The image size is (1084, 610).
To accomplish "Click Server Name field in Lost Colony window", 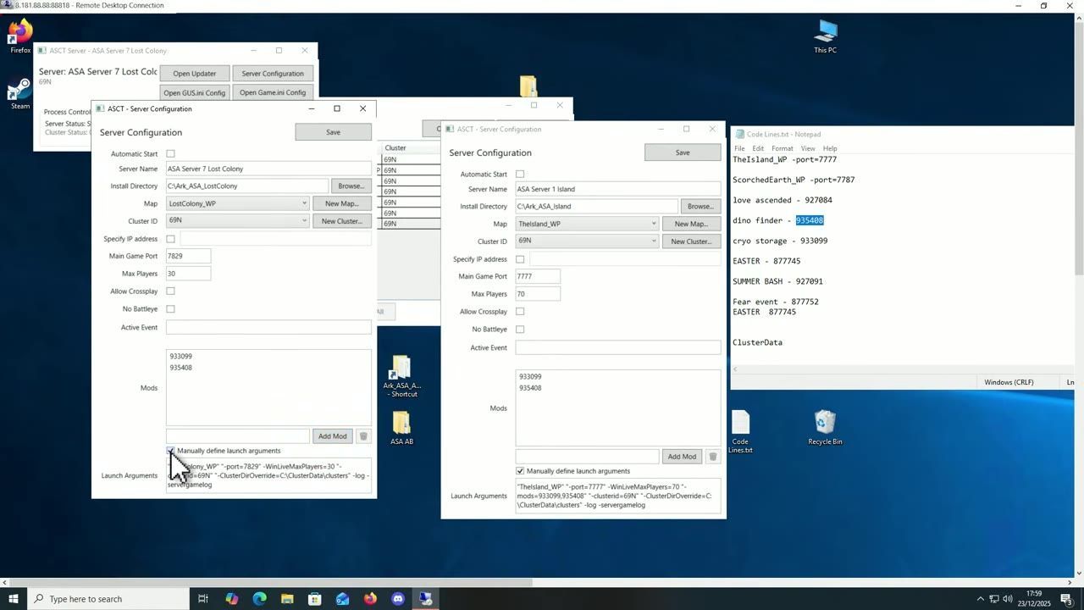I will tap(268, 169).
